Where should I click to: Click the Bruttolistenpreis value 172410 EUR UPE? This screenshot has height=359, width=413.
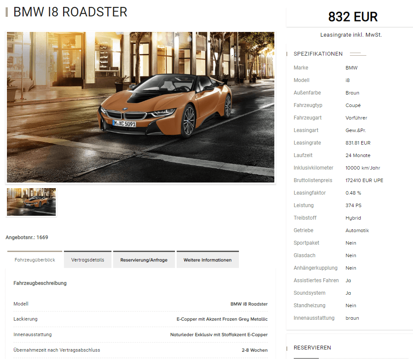(x=364, y=180)
